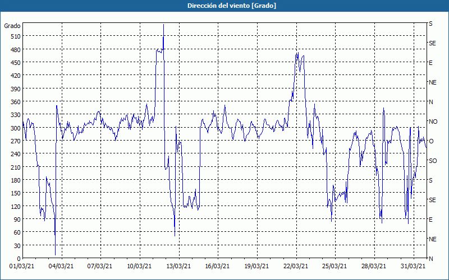Select the "SE" compass label level with 135

(x=432, y=200)
